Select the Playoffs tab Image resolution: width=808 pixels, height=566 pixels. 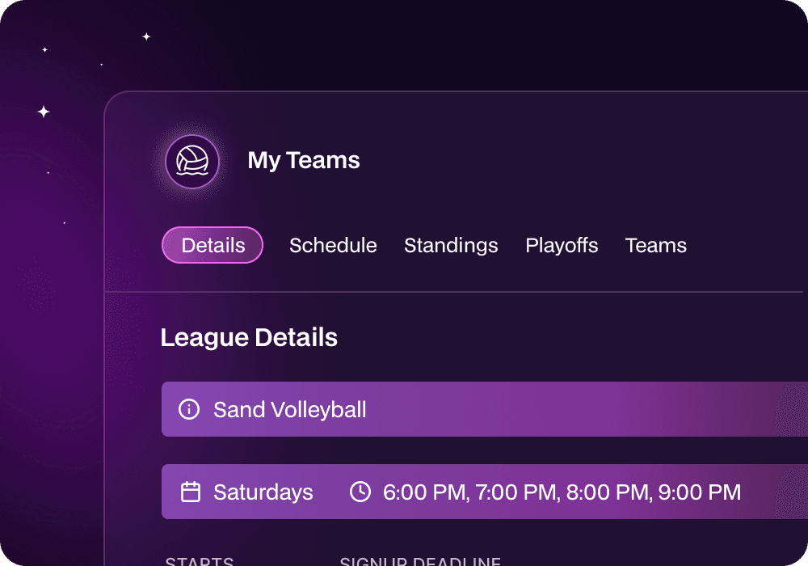point(562,245)
